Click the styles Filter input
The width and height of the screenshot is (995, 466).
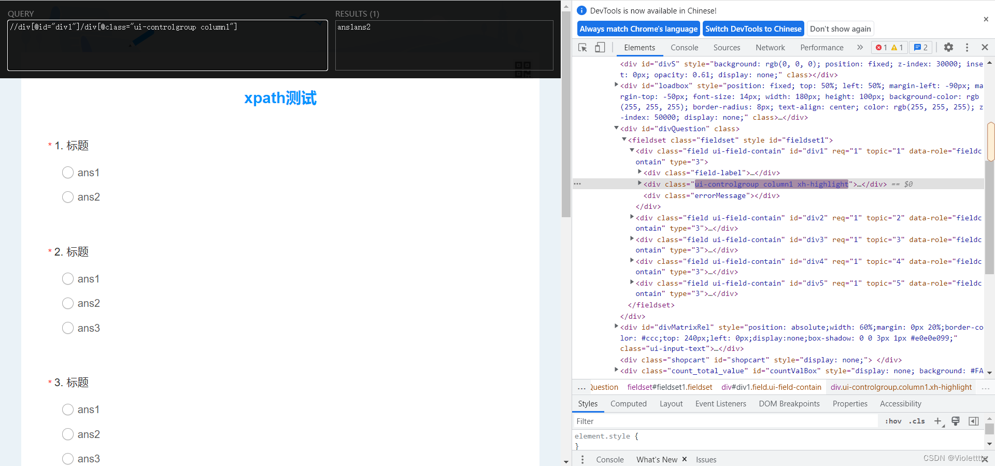tap(726, 421)
